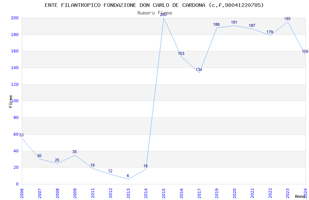Viewport: 309px width, 200px height.
Task: Click x-axis year 2021
Action: coord(252,193)
